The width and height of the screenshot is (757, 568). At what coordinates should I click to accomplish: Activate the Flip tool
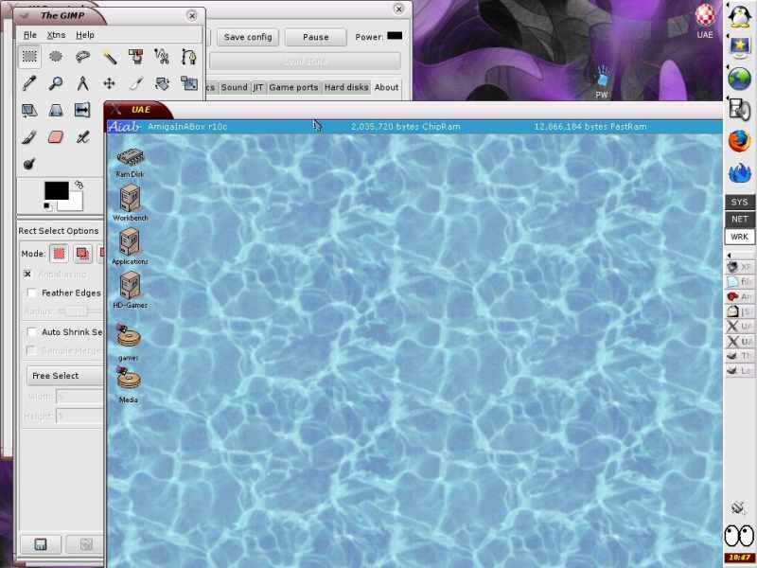click(x=82, y=110)
